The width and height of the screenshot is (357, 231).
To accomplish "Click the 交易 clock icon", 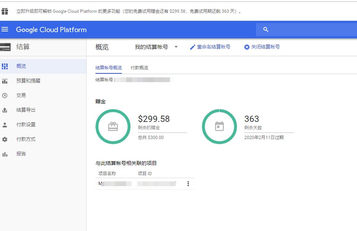I will coord(5,96).
